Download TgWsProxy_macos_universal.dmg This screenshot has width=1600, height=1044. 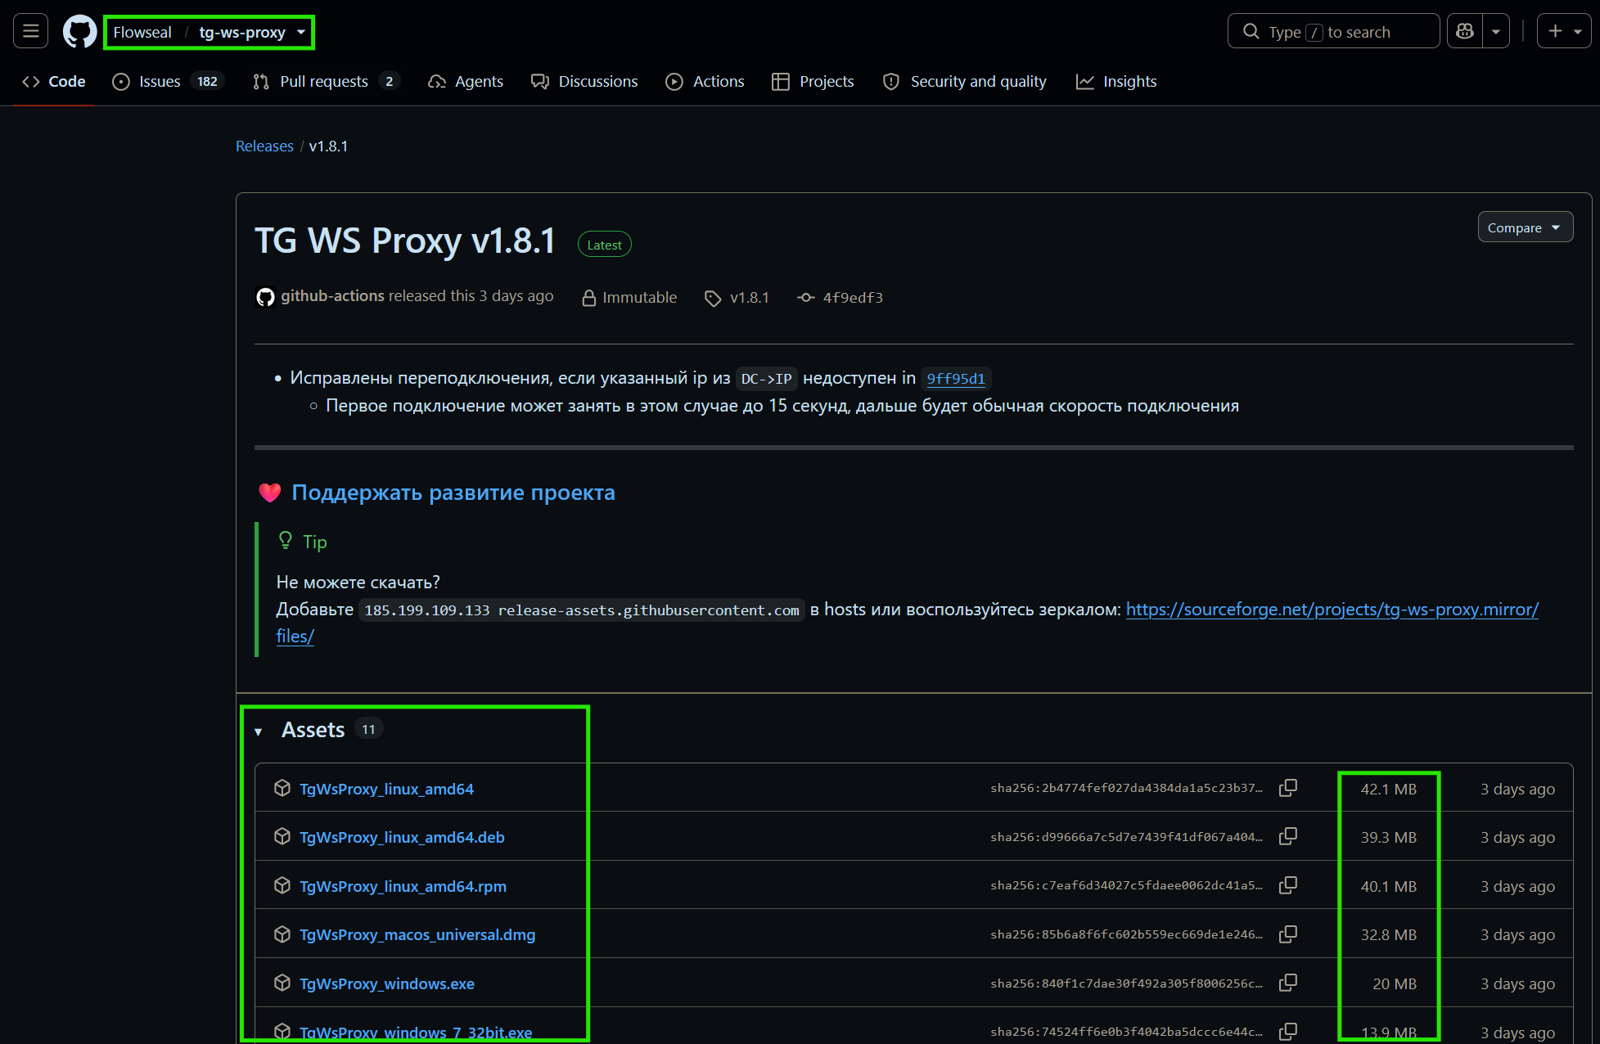coord(417,934)
